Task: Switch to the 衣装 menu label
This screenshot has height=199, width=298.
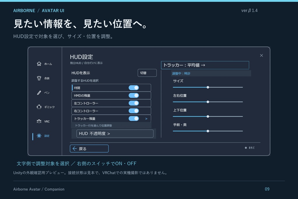Action: coord(47,78)
